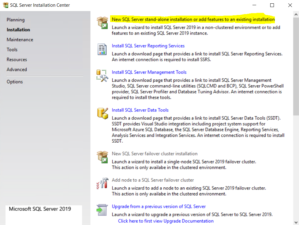
Task: Open the Planning section
Action: (x=16, y=20)
